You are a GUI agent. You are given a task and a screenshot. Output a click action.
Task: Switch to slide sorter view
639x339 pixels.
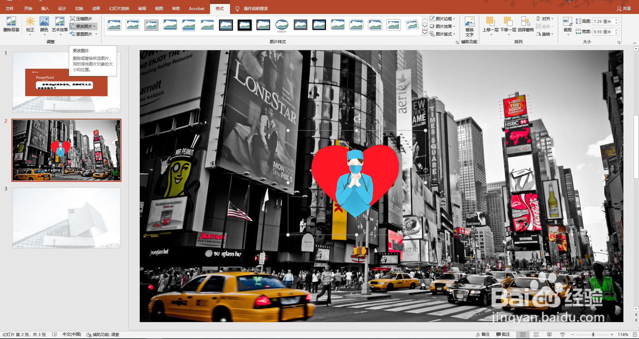pos(536,334)
